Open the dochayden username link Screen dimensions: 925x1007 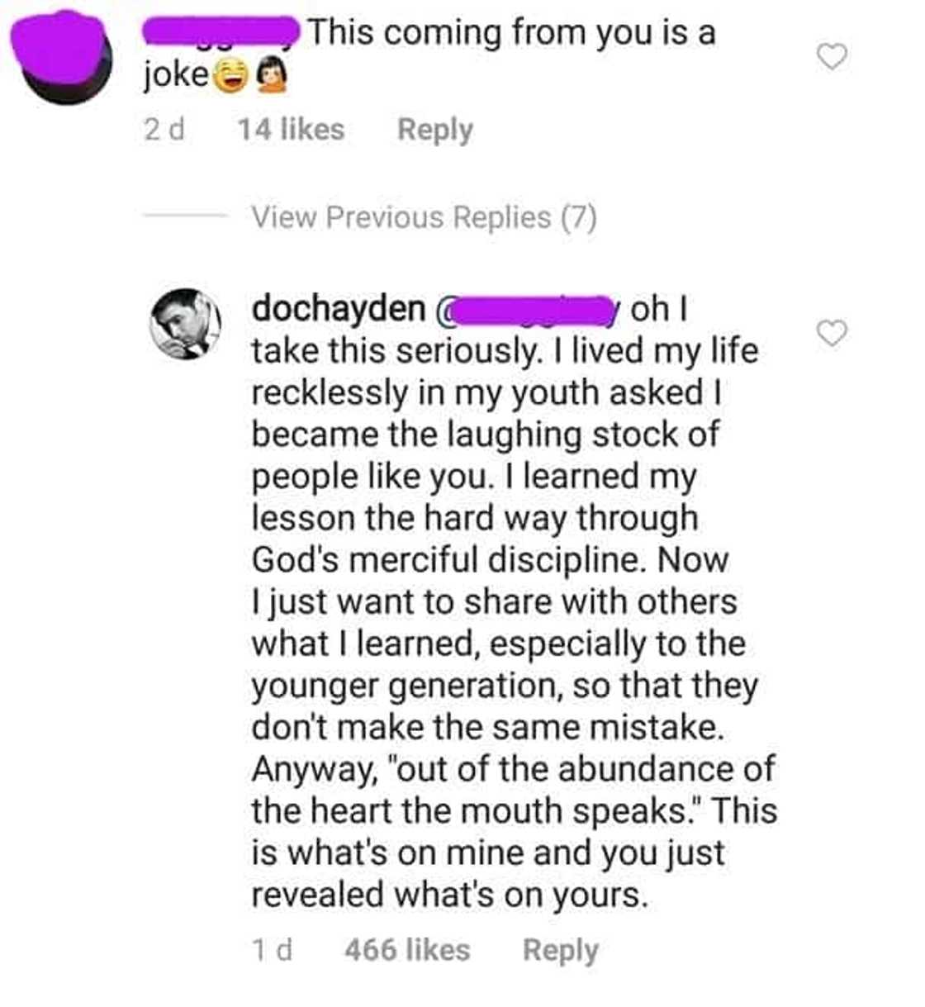tap(338, 309)
